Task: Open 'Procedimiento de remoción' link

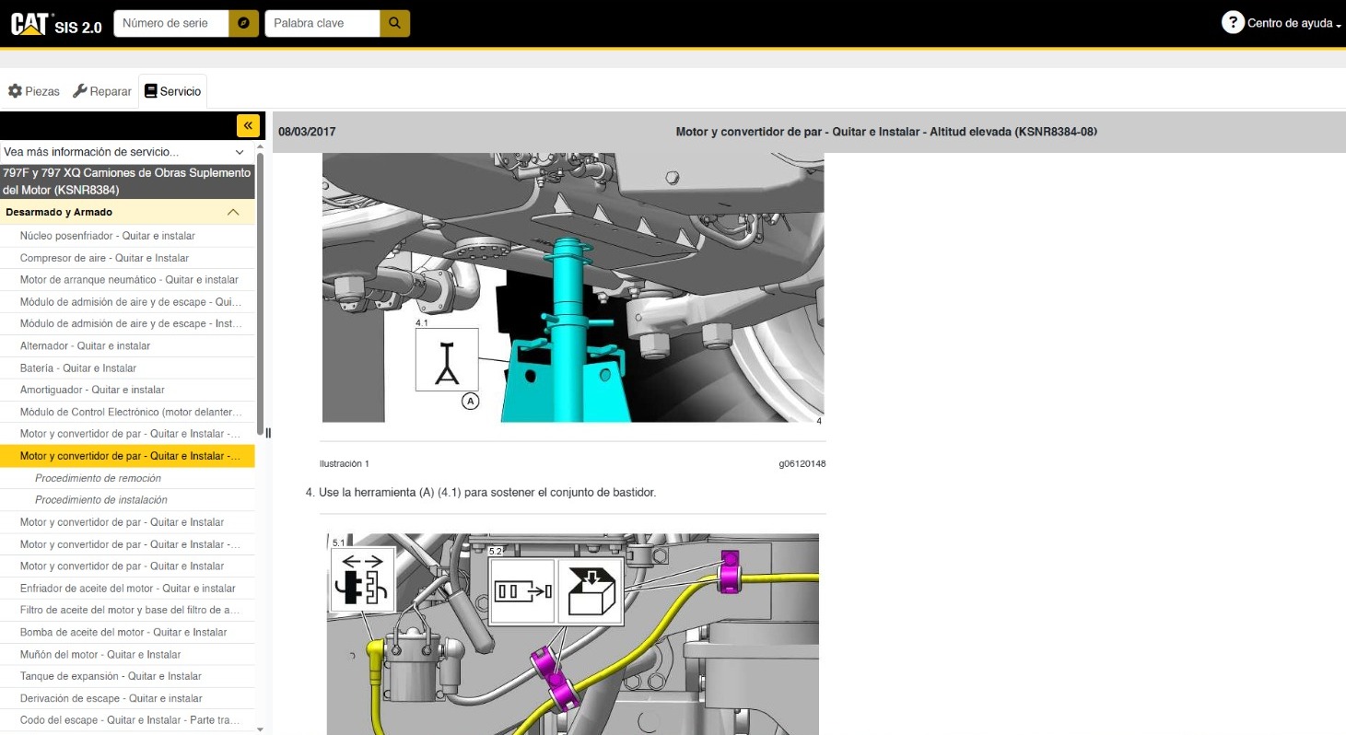Action: coord(98,478)
